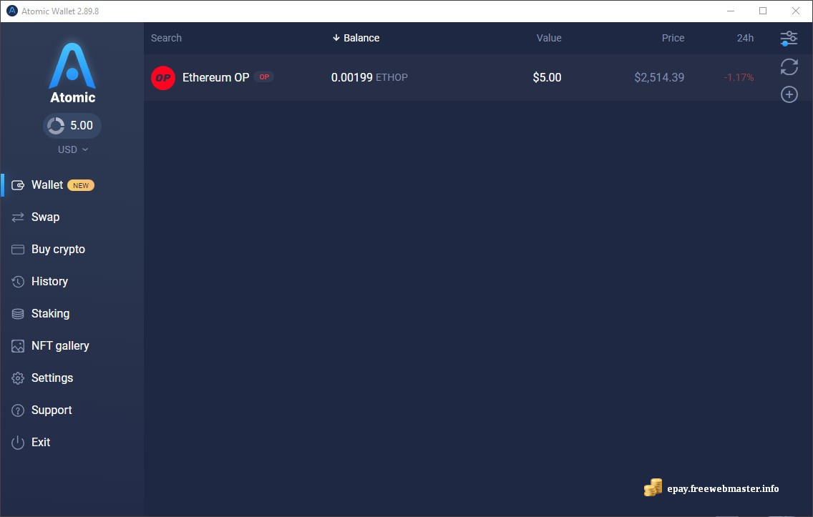Sort by the Price column header

click(673, 38)
